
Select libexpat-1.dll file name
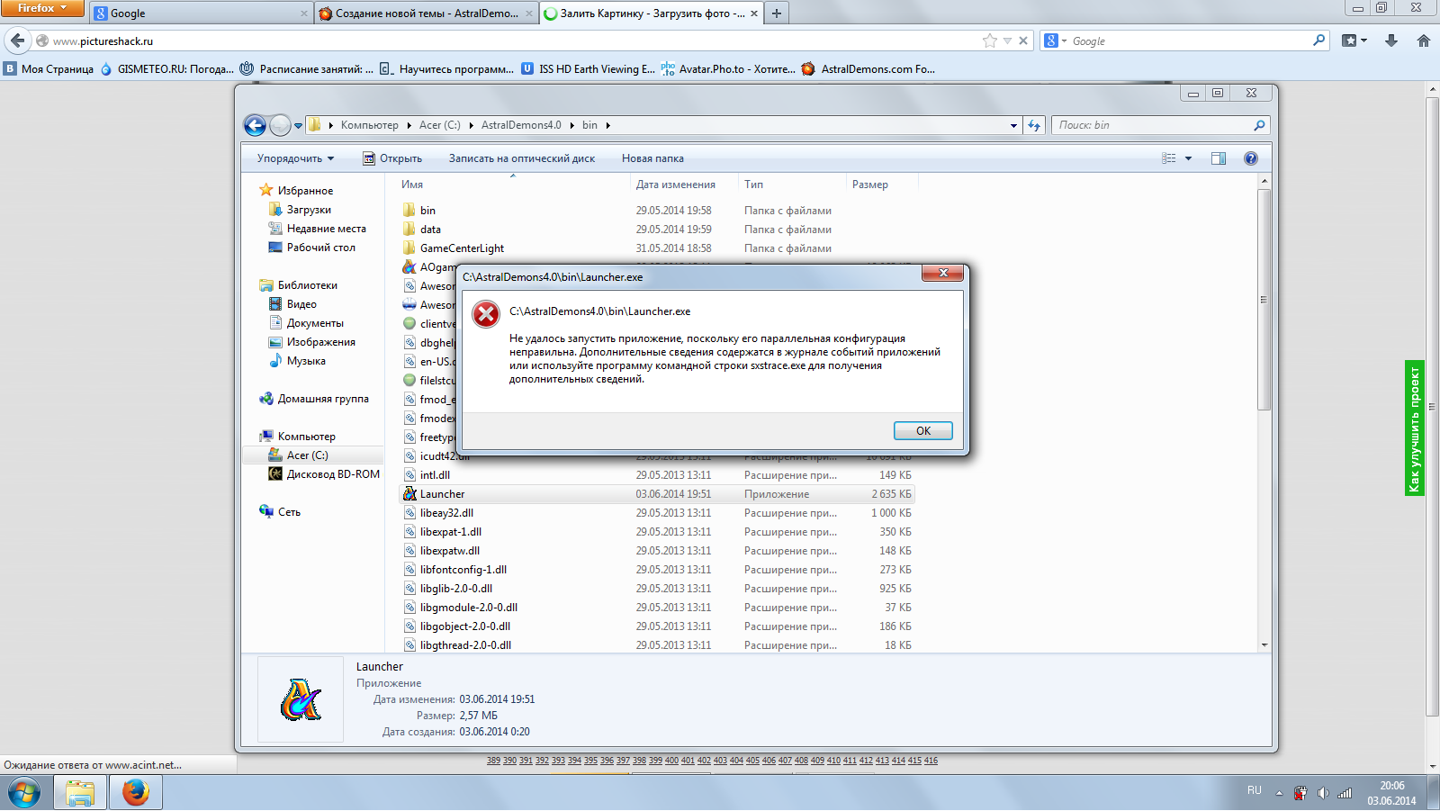451,532
